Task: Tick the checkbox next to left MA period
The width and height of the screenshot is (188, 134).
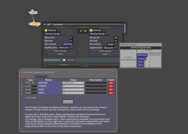Action: pos(75,38)
